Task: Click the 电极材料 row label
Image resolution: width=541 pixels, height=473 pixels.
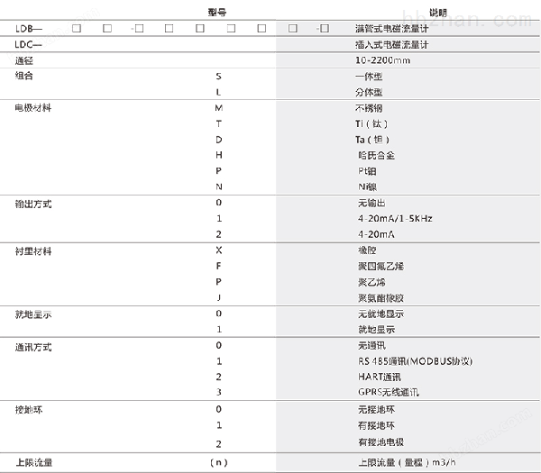Action: coord(33,108)
